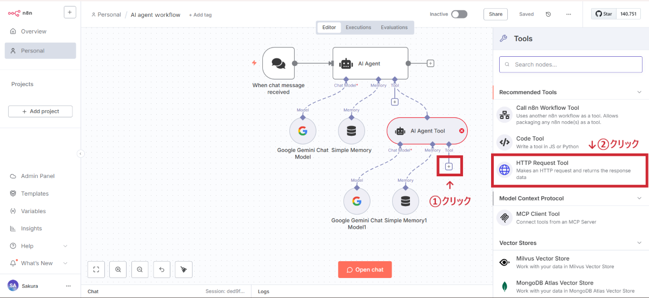This screenshot has width=649, height=298.
Task: Select the Simple Memory node
Action: pyautogui.click(x=352, y=131)
